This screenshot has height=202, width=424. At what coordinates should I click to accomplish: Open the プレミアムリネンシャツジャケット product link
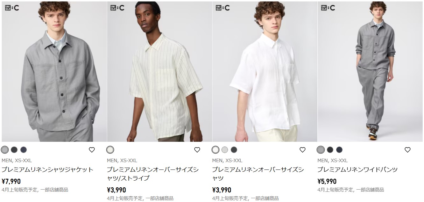(x=47, y=170)
